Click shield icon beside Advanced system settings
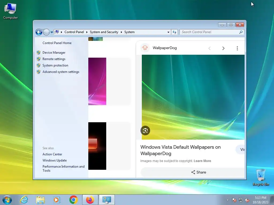The width and height of the screenshot is (274, 205). [39, 72]
